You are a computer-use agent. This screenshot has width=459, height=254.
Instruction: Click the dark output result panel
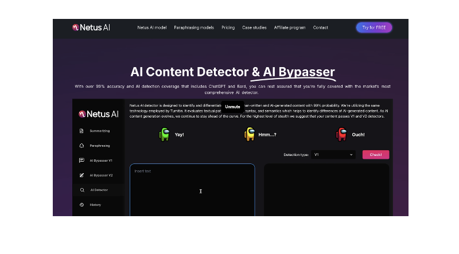[x=326, y=190]
